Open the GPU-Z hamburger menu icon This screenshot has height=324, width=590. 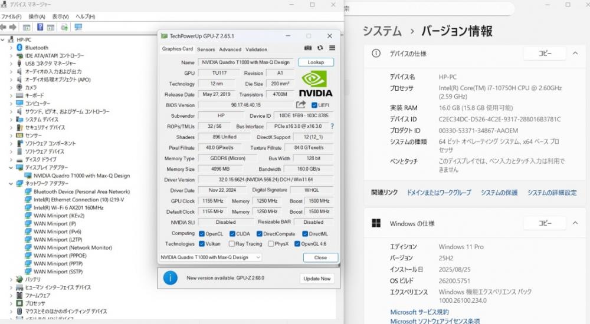coord(332,48)
